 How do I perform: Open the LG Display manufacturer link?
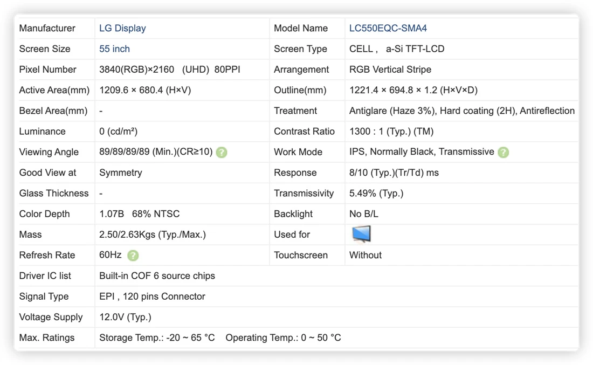click(122, 29)
